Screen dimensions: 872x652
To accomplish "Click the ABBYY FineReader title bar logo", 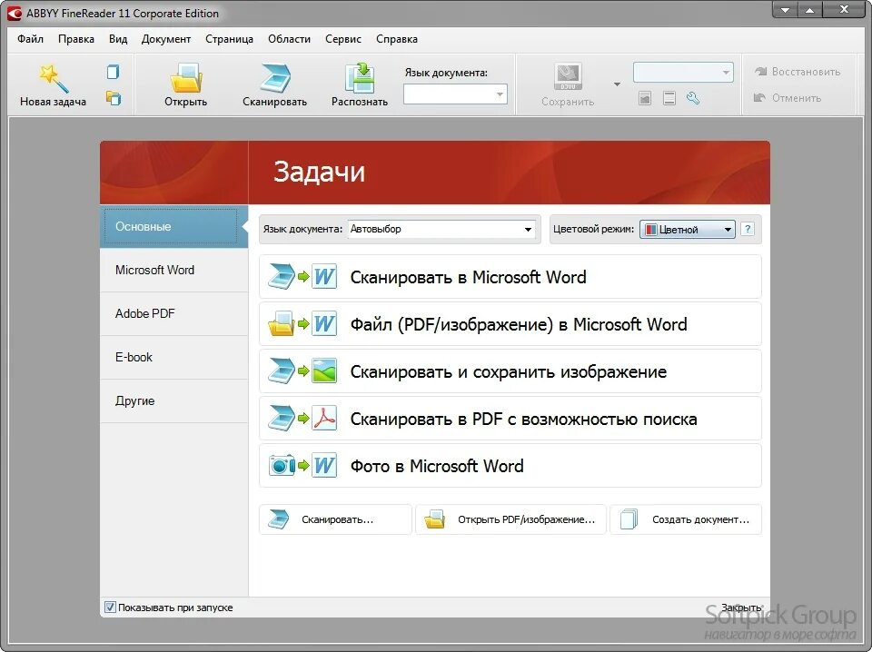I will (14, 13).
